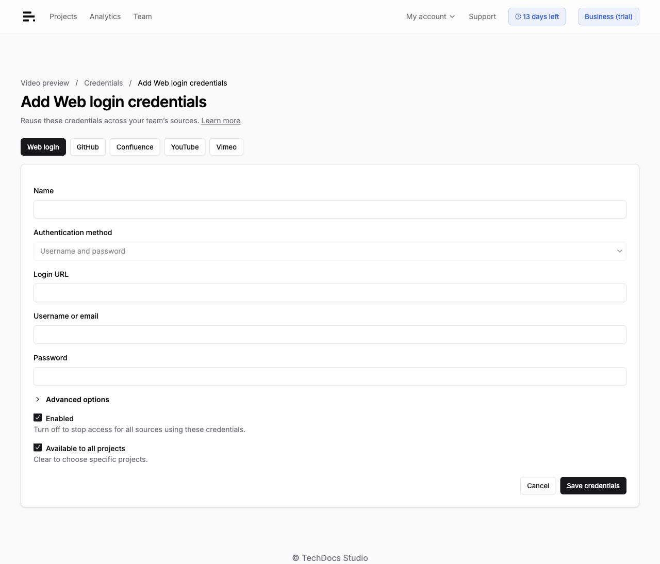The image size is (660, 564).
Task: Switch to the YouTube tab
Action: pyautogui.click(x=185, y=147)
